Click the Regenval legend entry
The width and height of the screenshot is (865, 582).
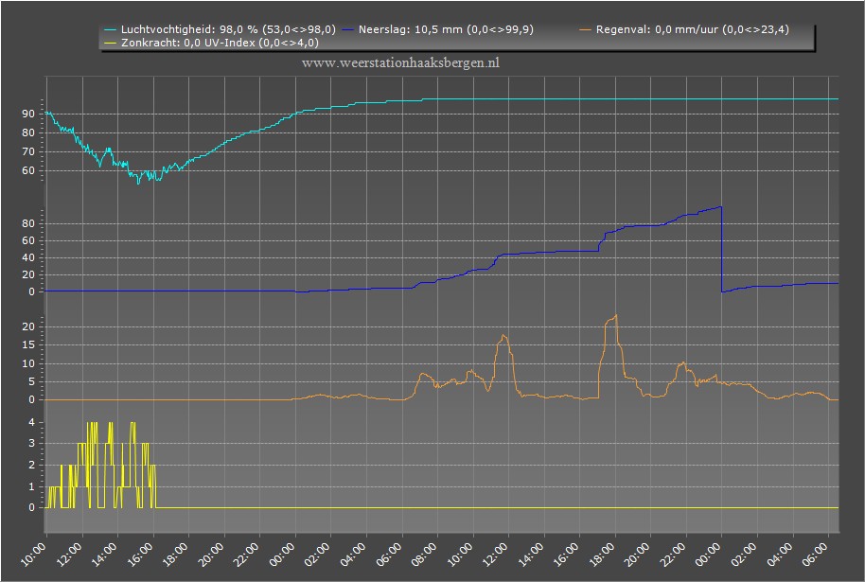684,29
